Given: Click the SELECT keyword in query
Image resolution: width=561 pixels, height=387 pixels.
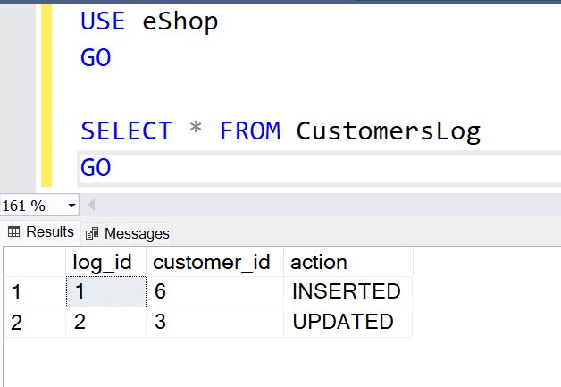Looking at the screenshot, I should pos(126,130).
